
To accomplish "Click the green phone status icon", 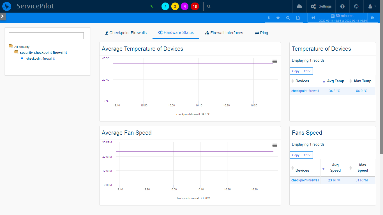I will (x=152, y=6).
